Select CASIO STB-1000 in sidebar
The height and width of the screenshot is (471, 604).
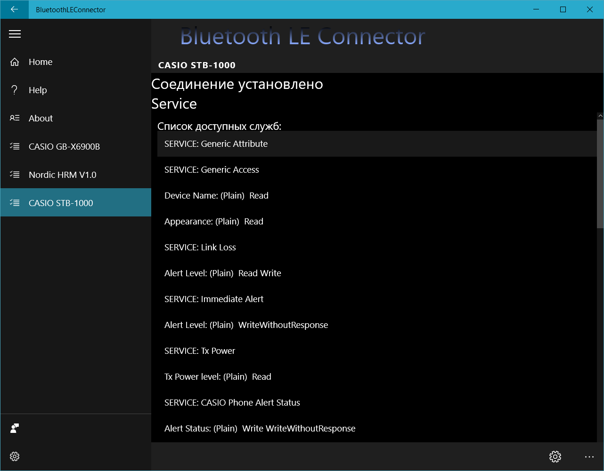pyautogui.click(x=76, y=203)
